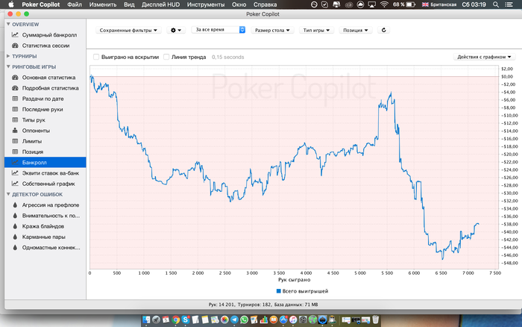This screenshot has width=522, height=327.
Task: Open Notification Center list icon
Action: pos(509,4)
